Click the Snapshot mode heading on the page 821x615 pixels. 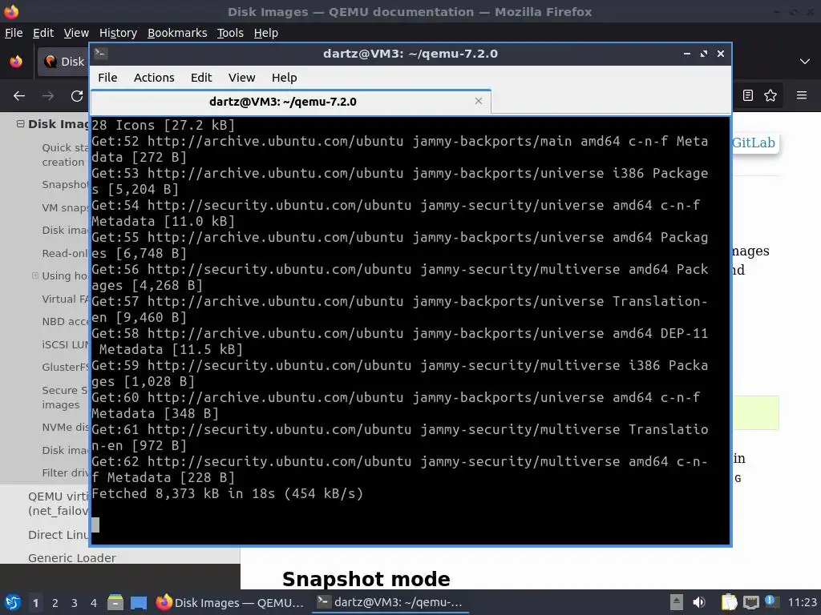[366, 579]
